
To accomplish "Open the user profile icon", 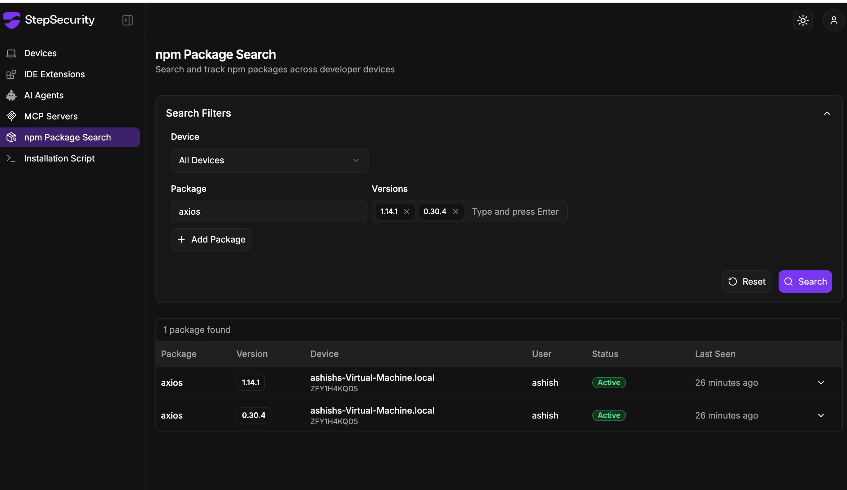I will (834, 20).
